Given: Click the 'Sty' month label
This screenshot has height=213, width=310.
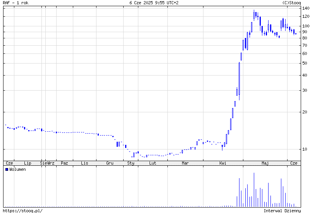Looking at the screenshot, I should coord(131,163).
